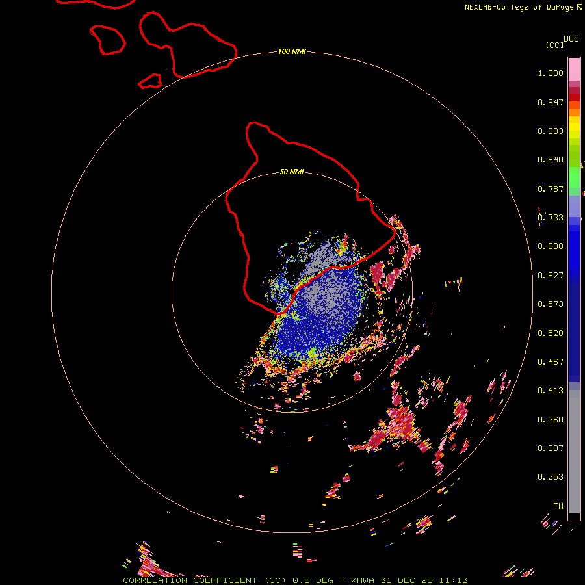Viewport: 585px width, 585px height.
Task: Select the 0.307 legend value
Action: pyautogui.click(x=551, y=448)
